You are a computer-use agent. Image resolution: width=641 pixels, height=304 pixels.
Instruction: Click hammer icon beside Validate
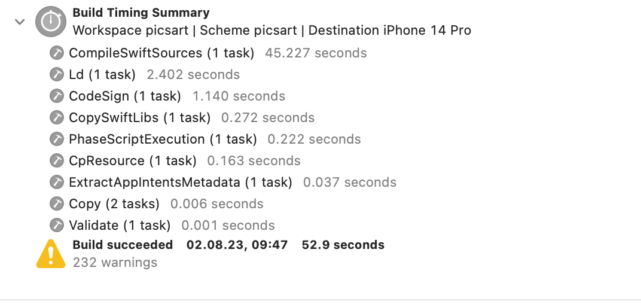tap(57, 225)
